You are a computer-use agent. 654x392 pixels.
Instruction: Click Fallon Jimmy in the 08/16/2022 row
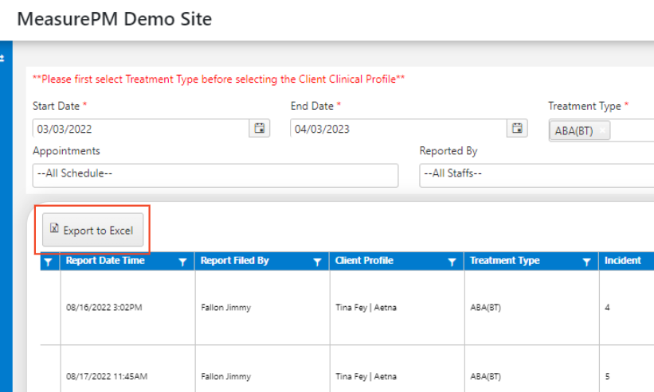click(x=226, y=308)
